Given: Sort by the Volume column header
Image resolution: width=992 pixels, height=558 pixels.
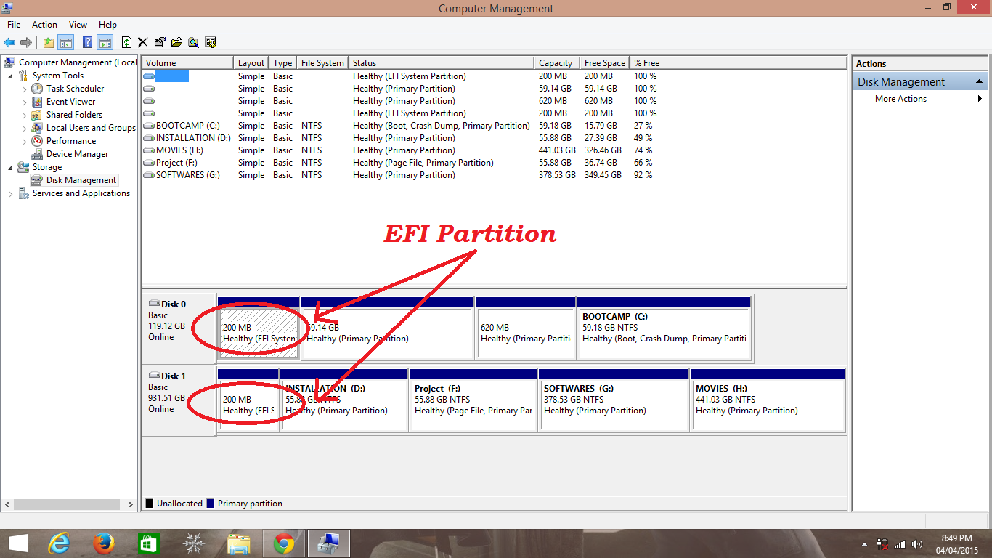Looking at the screenshot, I should click(x=187, y=63).
